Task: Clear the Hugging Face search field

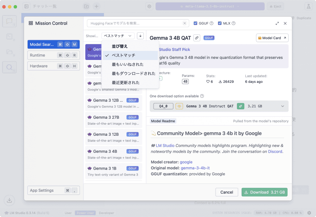Action: tap(184, 23)
